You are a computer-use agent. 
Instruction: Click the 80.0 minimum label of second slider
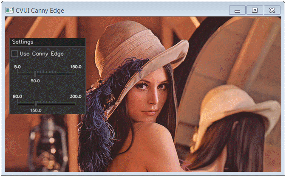pyautogui.click(x=17, y=96)
